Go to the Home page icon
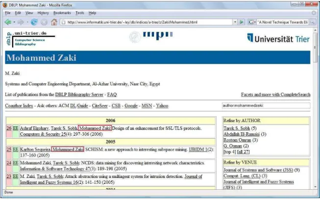320x200 pixels. pyautogui.click(x=54, y=22)
